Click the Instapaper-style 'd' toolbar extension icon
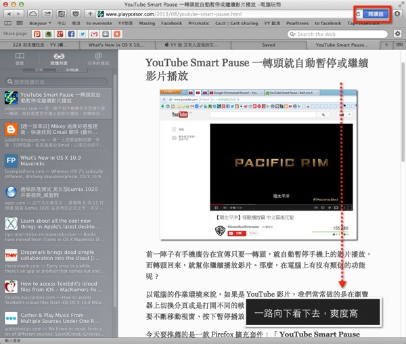The width and height of the screenshot is (406, 344). click(62, 14)
